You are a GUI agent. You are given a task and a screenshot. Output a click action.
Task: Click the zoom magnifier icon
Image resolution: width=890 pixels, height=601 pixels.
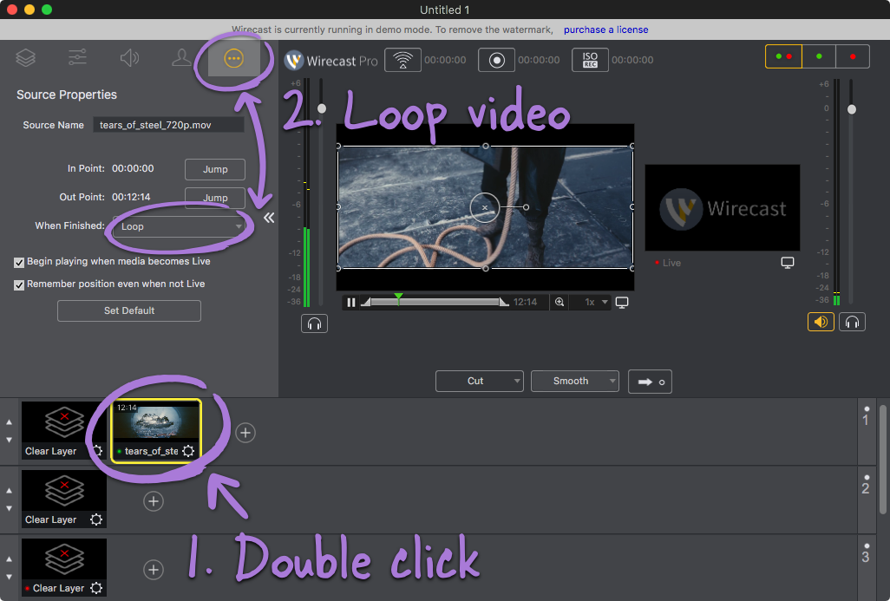point(560,302)
